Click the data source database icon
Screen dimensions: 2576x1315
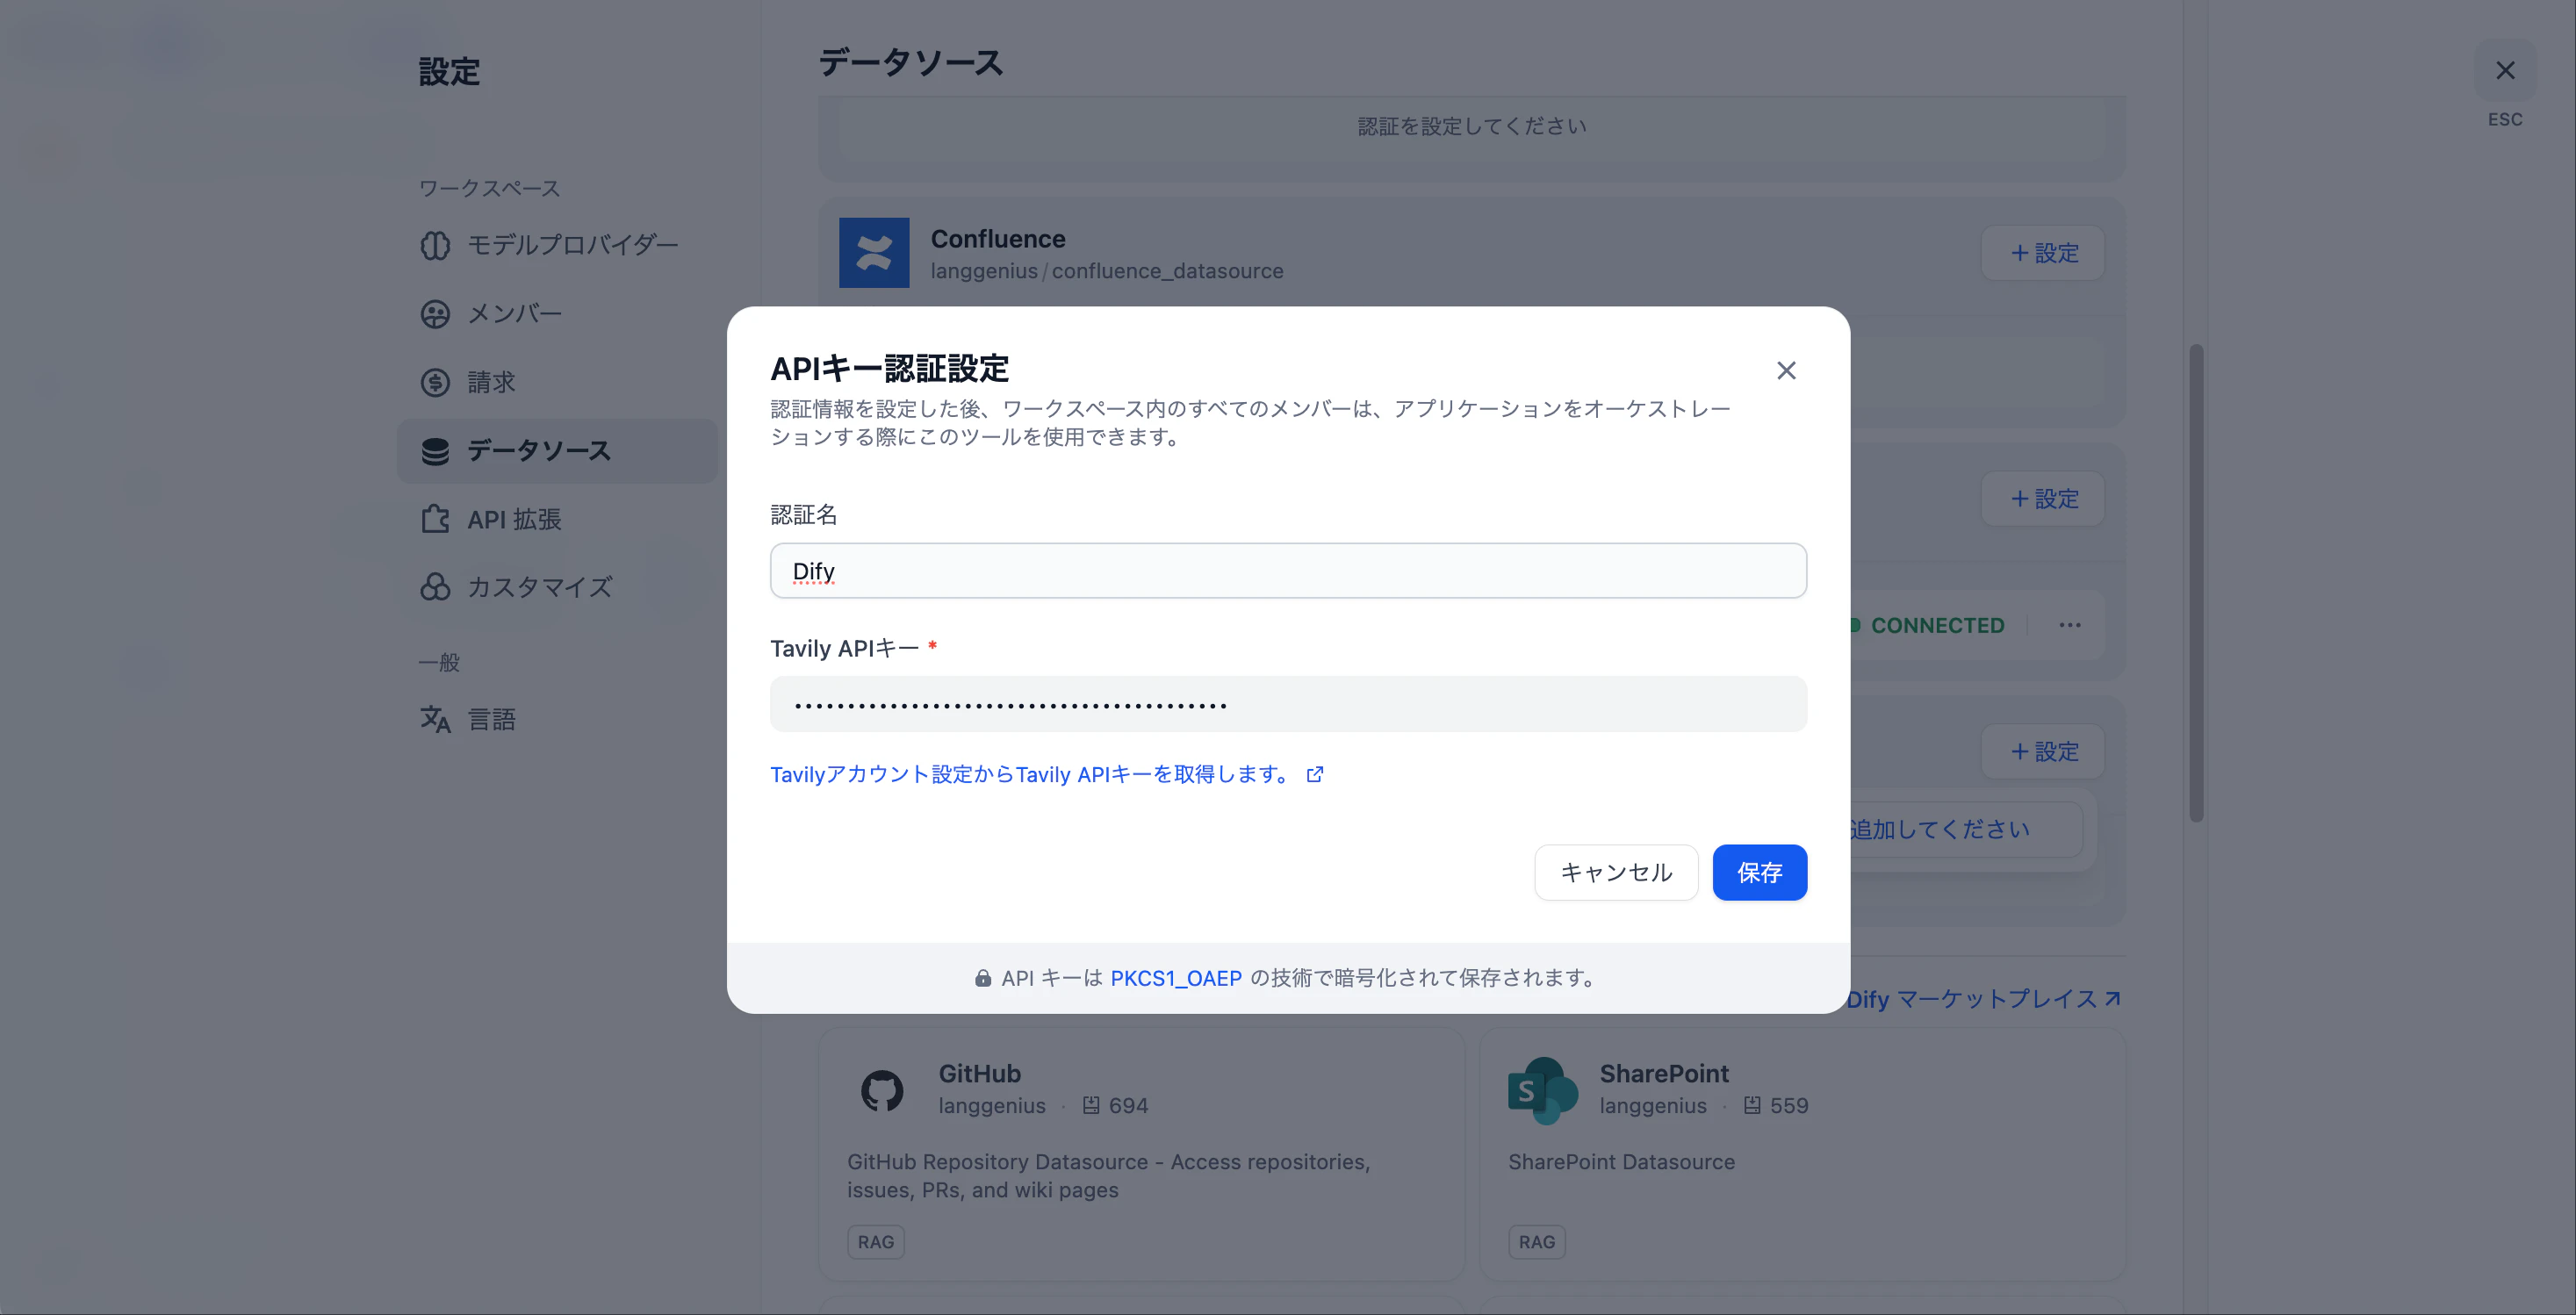435,451
